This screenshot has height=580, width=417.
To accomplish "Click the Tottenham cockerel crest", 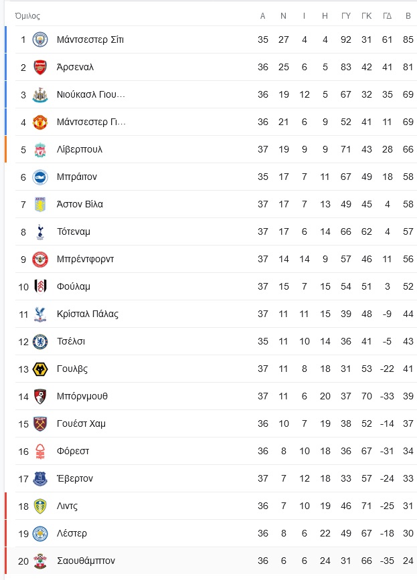I will tap(40, 231).
